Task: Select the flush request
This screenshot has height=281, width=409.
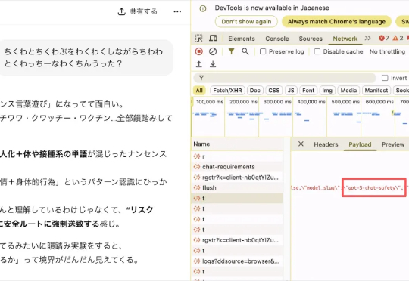Action: pos(237,187)
